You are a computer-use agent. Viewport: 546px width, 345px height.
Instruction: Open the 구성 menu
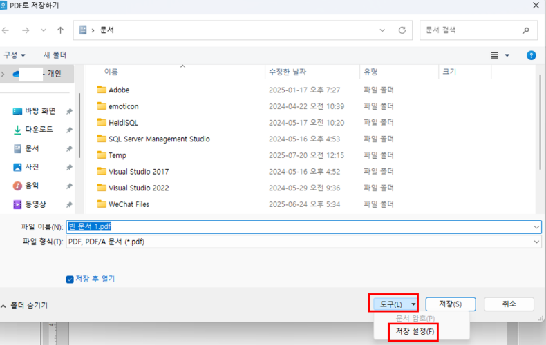[15, 55]
